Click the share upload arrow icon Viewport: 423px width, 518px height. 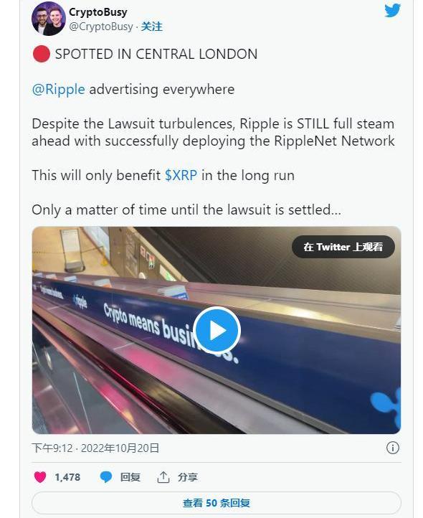163,477
